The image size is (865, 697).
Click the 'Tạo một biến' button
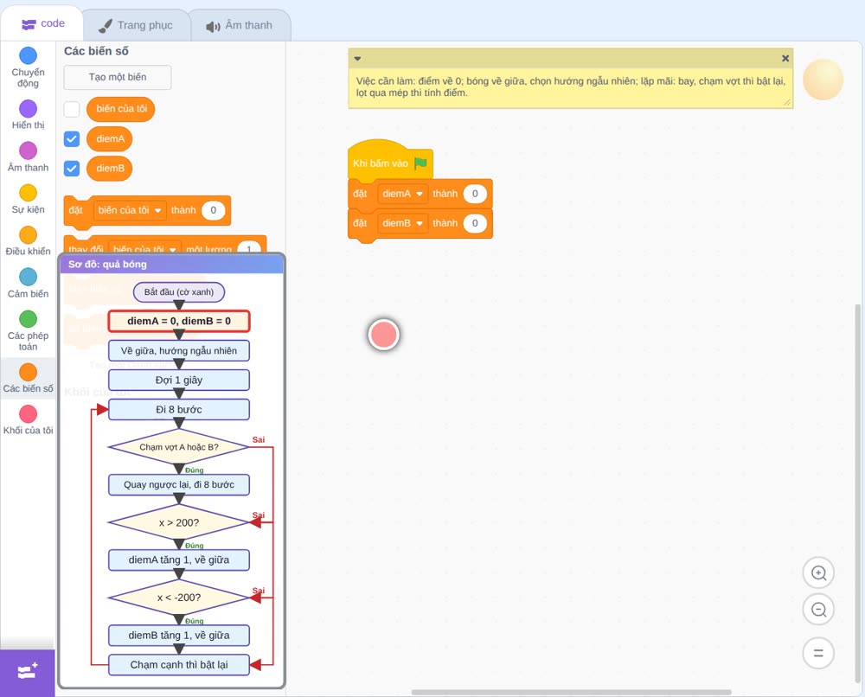[118, 77]
